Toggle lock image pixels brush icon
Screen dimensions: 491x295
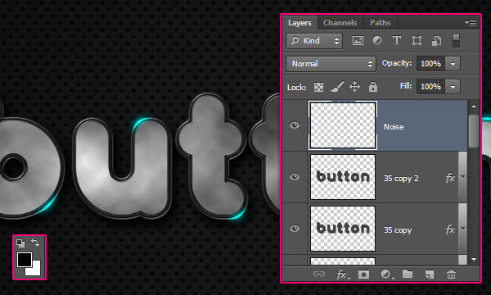coord(337,87)
